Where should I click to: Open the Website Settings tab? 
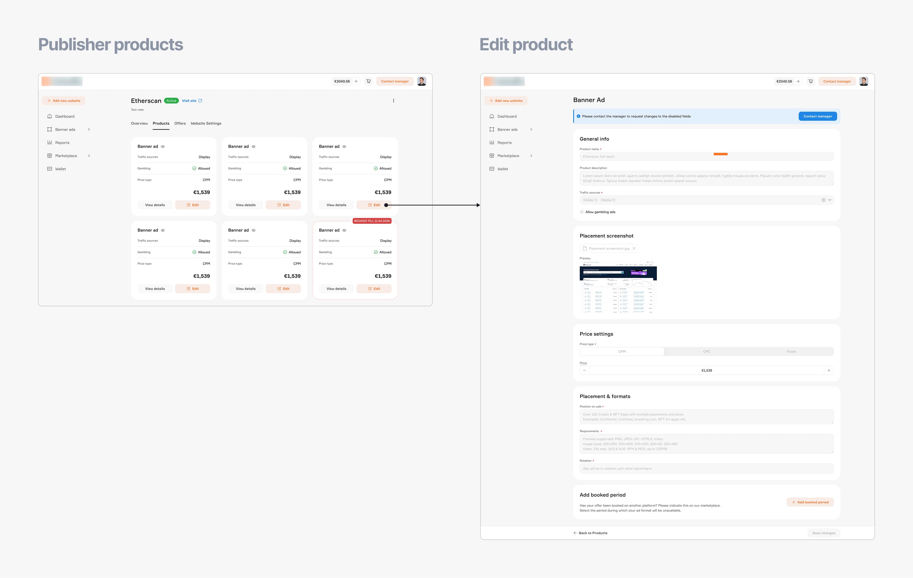[206, 123]
